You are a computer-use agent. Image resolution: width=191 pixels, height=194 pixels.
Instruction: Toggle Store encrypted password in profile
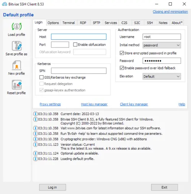tap(122, 53)
